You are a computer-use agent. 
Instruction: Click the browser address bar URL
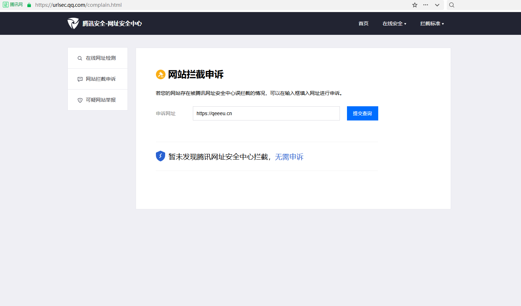tap(78, 5)
